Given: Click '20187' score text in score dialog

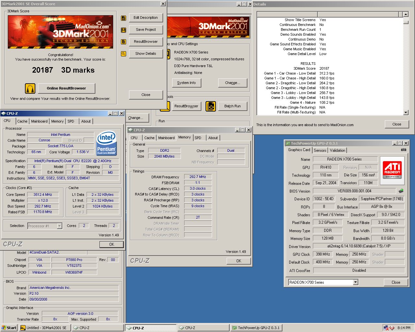Looking at the screenshot, I should [x=42, y=70].
